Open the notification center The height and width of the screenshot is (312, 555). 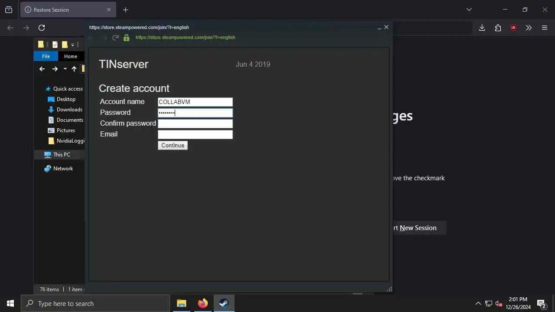541,303
